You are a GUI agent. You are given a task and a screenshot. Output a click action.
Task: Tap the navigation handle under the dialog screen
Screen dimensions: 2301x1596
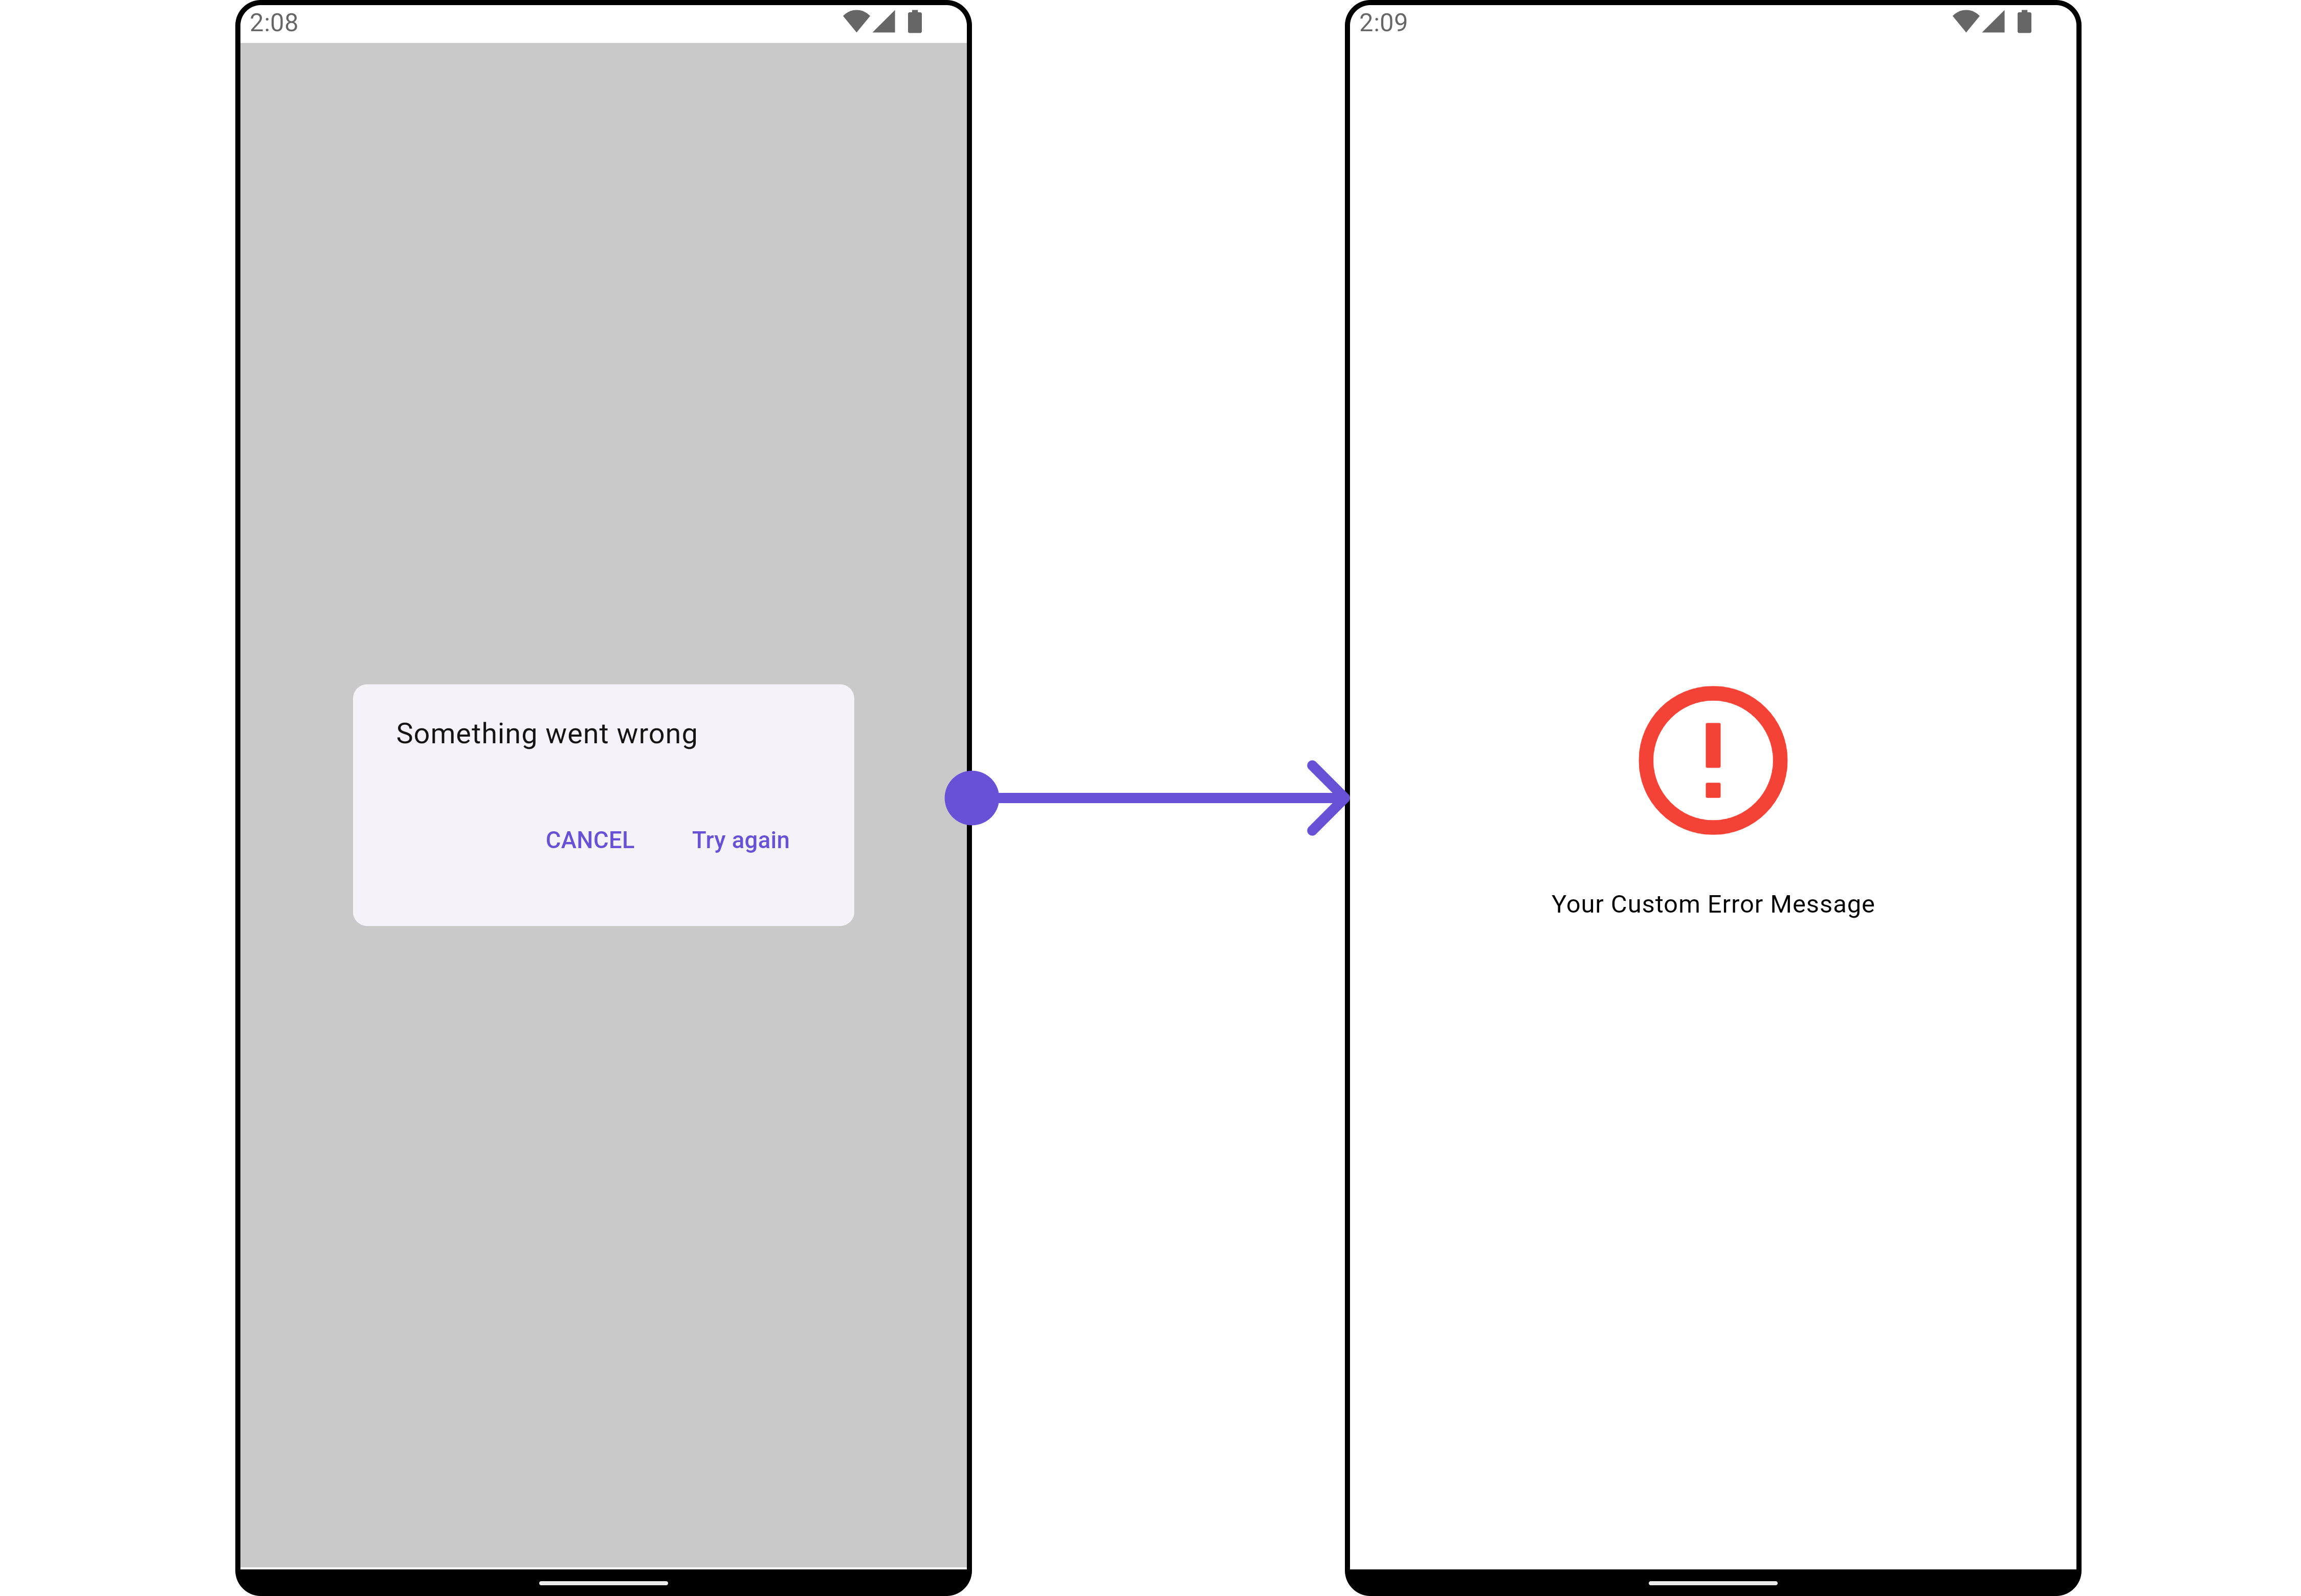point(603,1583)
